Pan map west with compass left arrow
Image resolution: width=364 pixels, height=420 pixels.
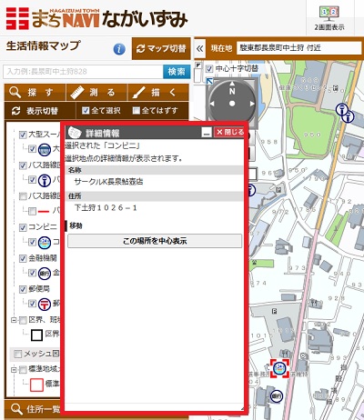click(x=212, y=104)
